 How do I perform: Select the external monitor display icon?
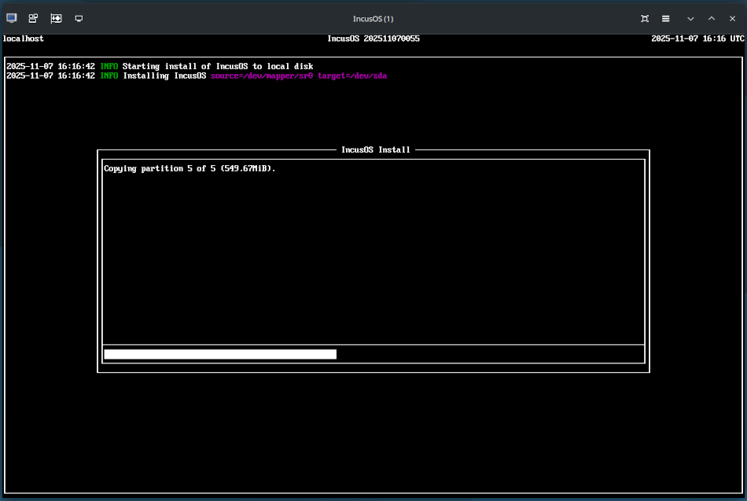[79, 18]
